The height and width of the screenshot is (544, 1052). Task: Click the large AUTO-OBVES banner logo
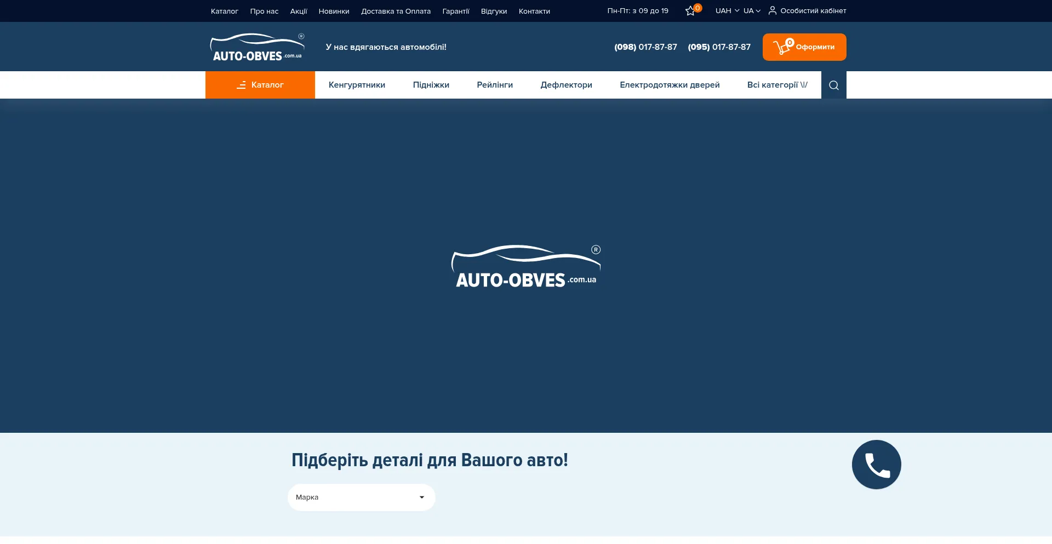tap(526, 267)
